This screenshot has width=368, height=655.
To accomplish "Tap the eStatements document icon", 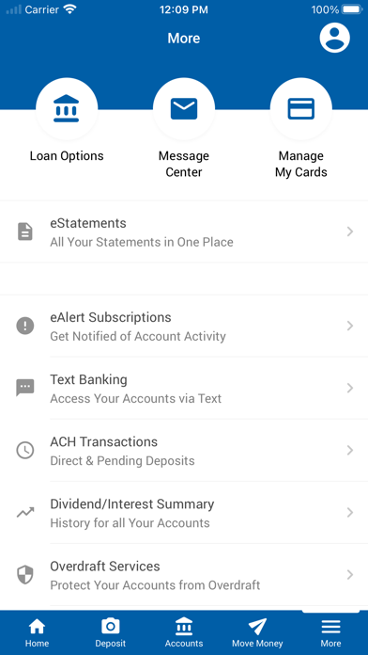I will click(25, 232).
